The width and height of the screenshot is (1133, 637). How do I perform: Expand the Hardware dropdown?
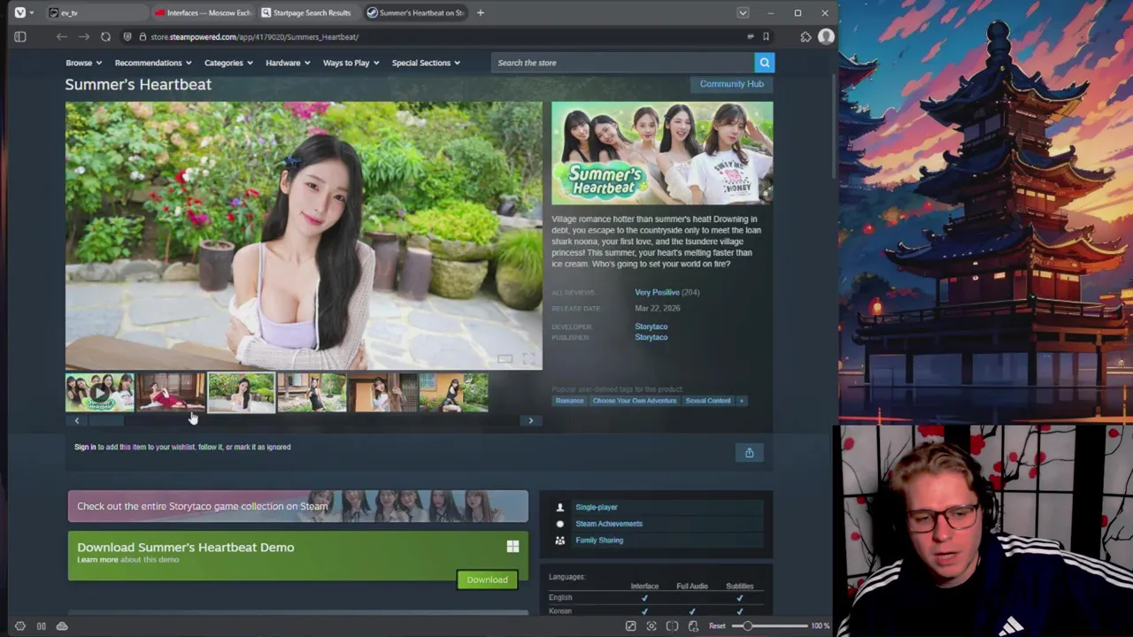tap(288, 63)
